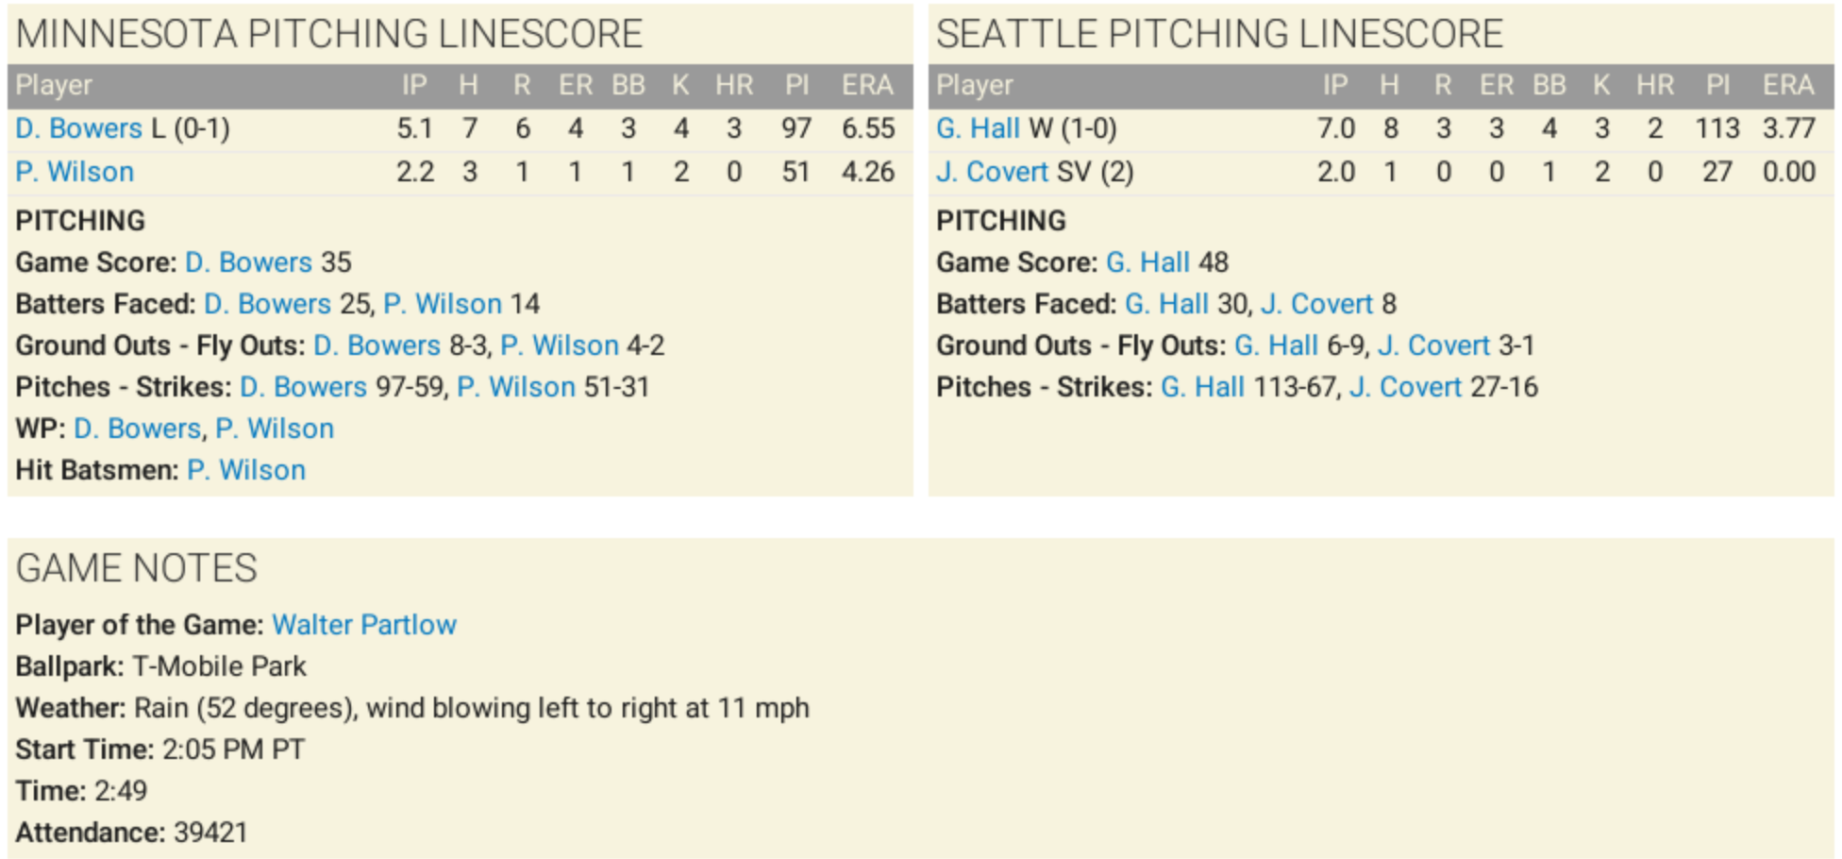
Task: Click HR column header in Seattle pitching table
Action: (x=1654, y=86)
